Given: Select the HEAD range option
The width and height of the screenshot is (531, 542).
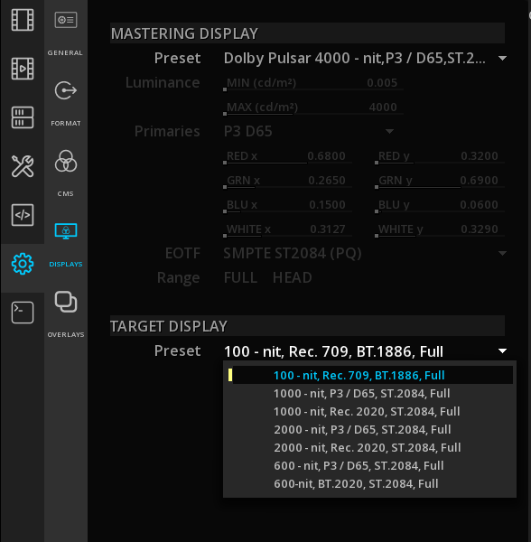Looking at the screenshot, I should click(293, 277).
